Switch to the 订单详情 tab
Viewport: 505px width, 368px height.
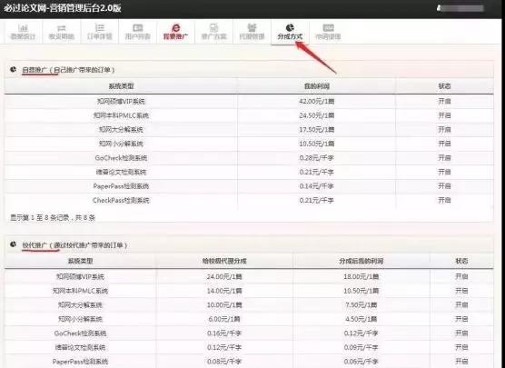click(100, 32)
